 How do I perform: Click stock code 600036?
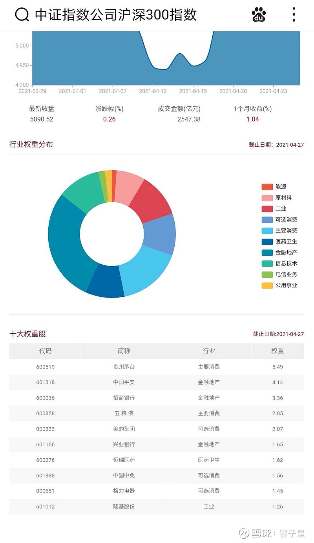tap(45, 398)
